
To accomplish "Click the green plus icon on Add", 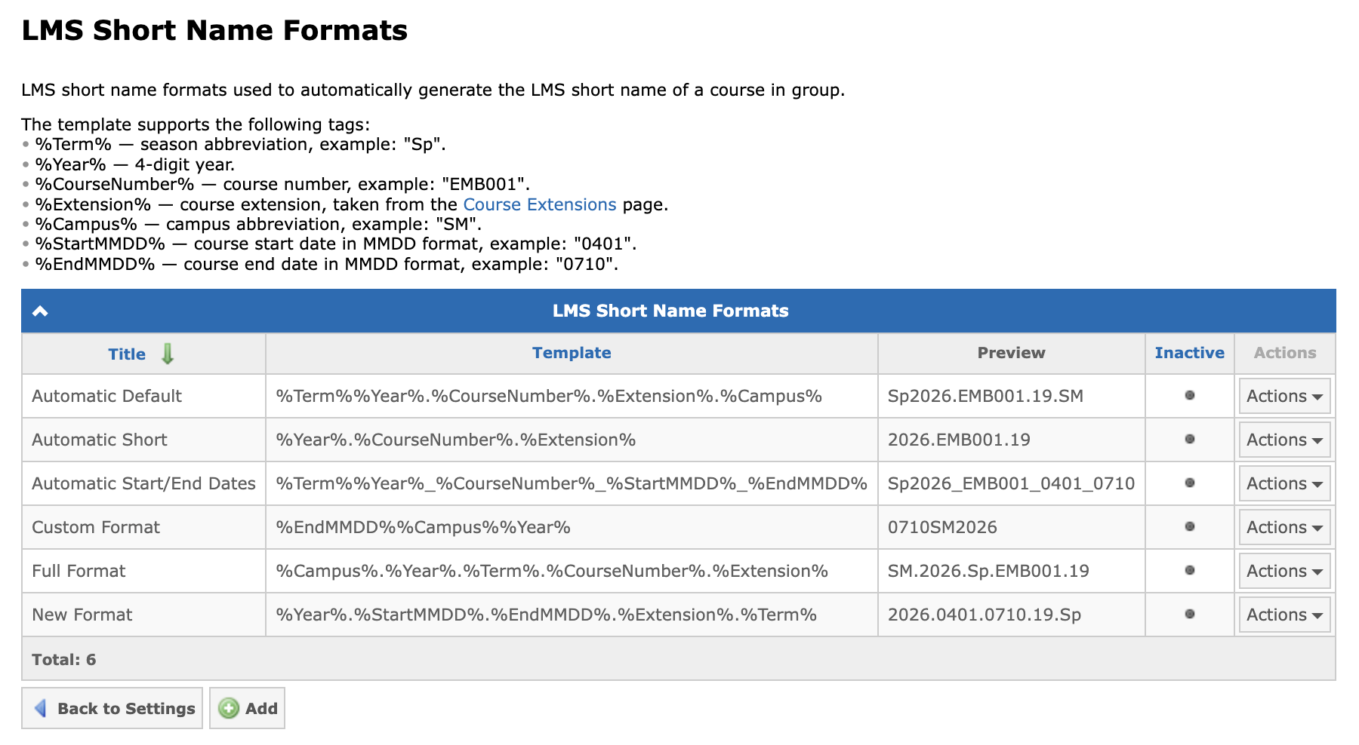I will coord(229,708).
